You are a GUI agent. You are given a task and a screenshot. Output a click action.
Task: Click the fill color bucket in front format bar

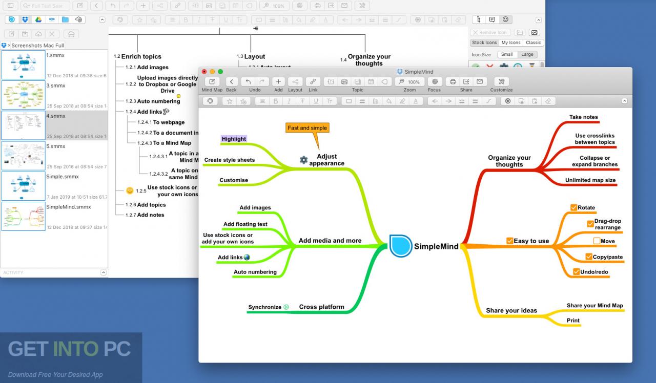click(388, 101)
